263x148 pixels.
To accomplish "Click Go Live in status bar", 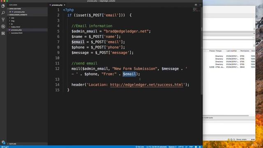I will click(140, 147).
